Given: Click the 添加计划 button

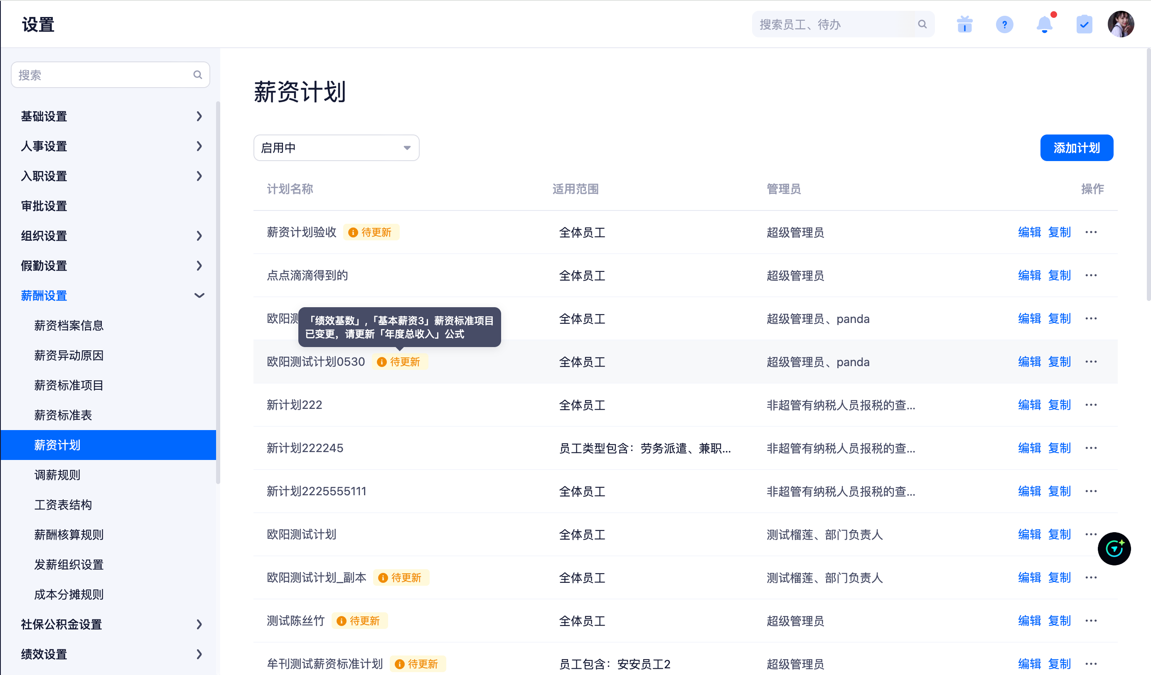Looking at the screenshot, I should click(x=1076, y=147).
